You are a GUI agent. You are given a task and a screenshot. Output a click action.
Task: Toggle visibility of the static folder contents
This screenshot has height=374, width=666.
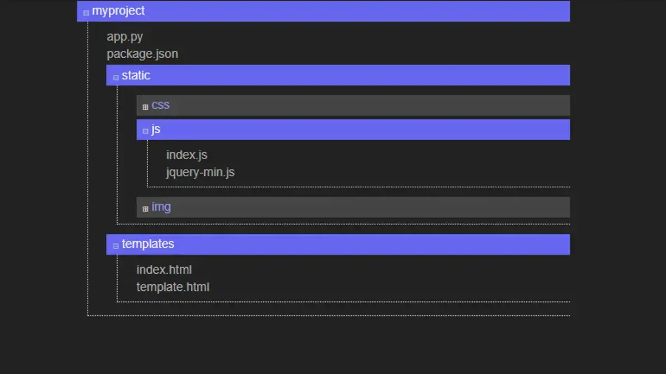[x=115, y=77]
